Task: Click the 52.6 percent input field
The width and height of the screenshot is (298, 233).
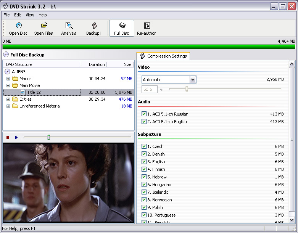Action: [x=149, y=89]
